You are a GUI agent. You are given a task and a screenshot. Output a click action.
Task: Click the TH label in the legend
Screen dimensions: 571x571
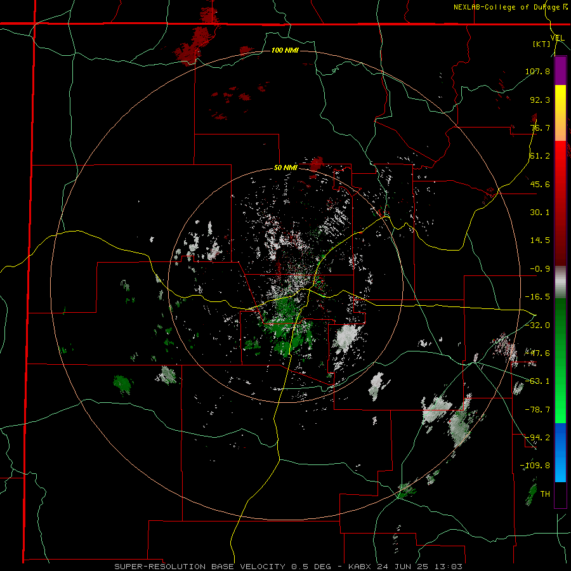pos(545,494)
